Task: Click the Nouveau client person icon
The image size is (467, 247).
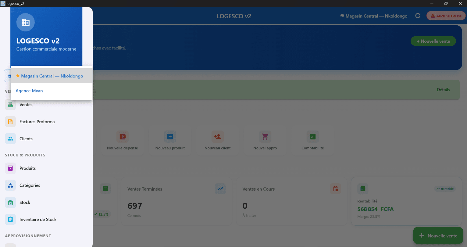Action: coord(218,137)
